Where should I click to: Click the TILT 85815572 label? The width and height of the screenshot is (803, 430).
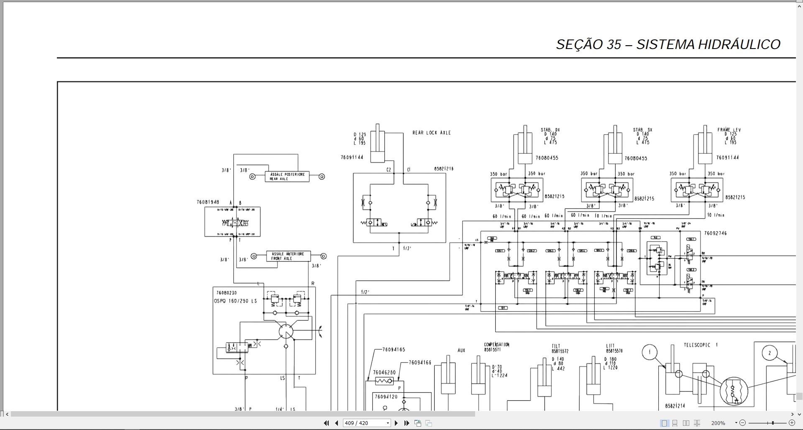coord(560,349)
